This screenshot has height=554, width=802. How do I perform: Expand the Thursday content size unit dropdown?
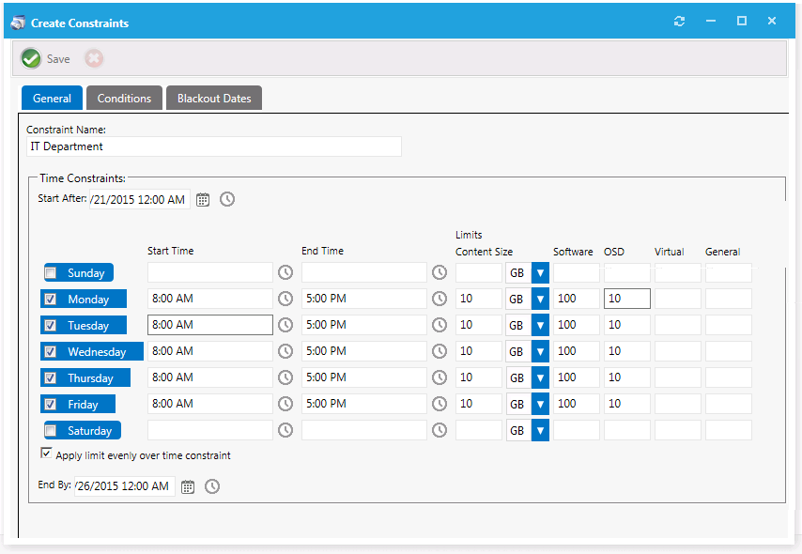[540, 377]
